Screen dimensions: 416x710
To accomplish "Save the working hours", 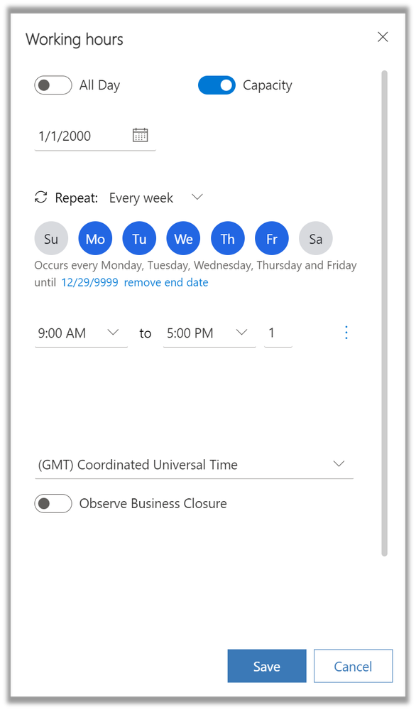I will click(x=267, y=666).
